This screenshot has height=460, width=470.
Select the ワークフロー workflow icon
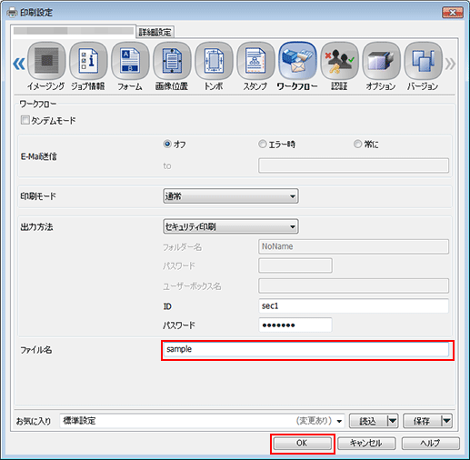pyautogui.click(x=297, y=61)
